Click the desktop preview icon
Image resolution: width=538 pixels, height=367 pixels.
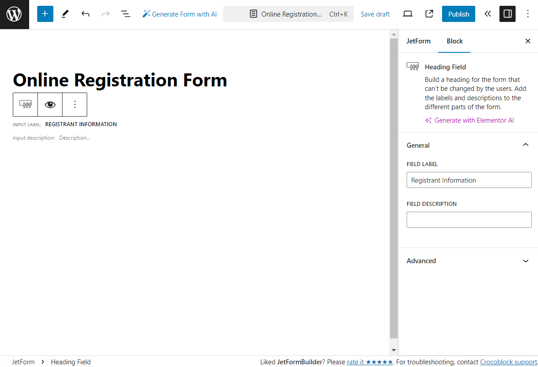point(408,14)
